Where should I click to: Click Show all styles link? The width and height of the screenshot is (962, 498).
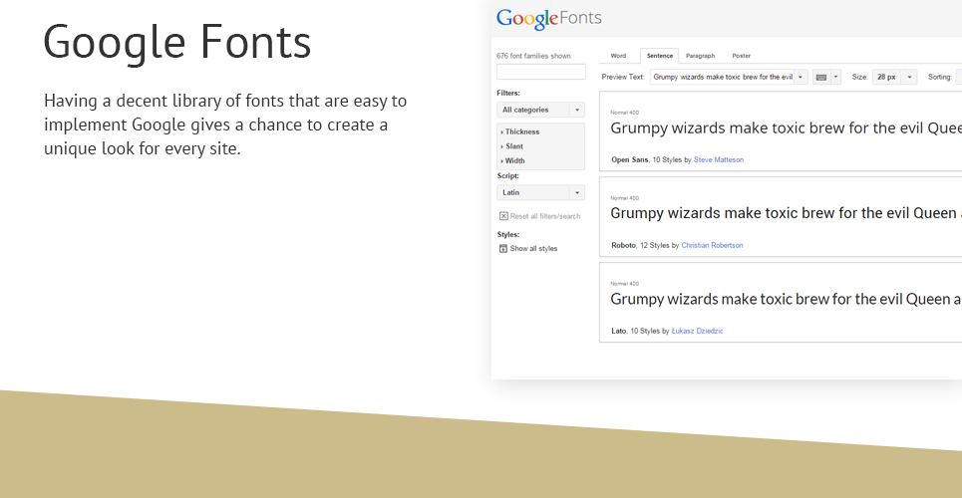533,248
